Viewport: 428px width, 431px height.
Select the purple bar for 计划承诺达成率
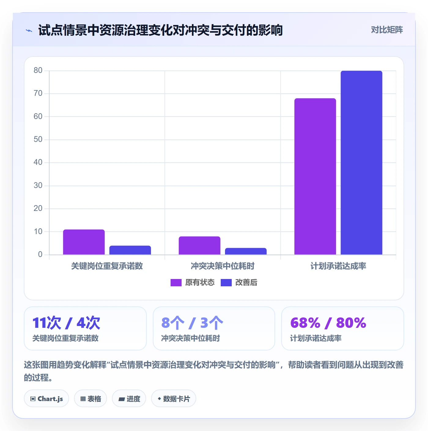coord(315,176)
